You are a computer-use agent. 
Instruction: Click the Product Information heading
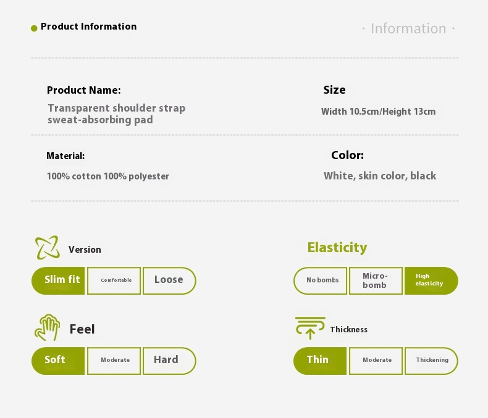pyautogui.click(x=89, y=27)
